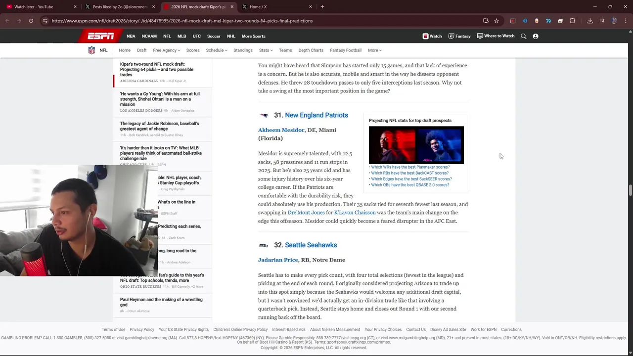Screen dimensions: 633x356
Task: Go to NFL Scores
Action: point(193,50)
